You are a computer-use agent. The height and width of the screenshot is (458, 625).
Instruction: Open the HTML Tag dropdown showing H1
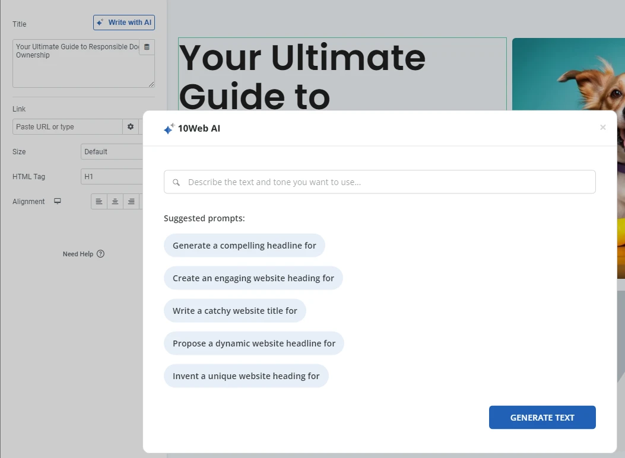tap(112, 176)
